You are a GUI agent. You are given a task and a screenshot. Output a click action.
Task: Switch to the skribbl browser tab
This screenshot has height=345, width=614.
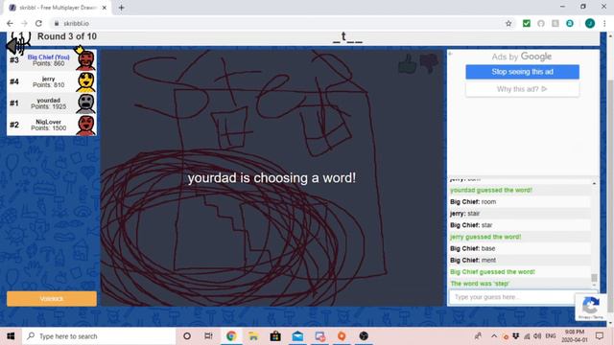pos(58,8)
